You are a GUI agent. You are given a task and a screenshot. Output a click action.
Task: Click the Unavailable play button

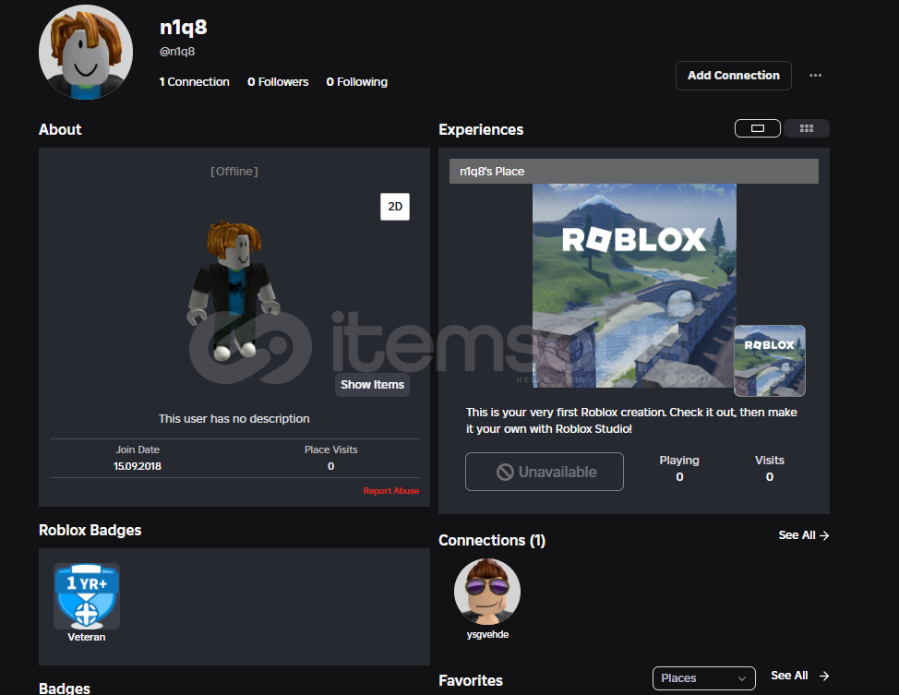tap(544, 472)
